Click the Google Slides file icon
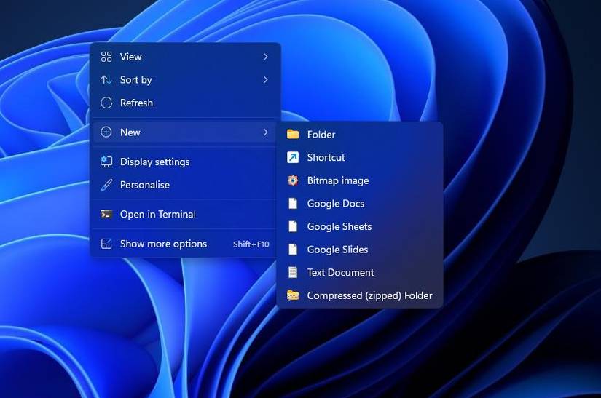This screenshot has width=601, height=398. (x=293, y=249)
